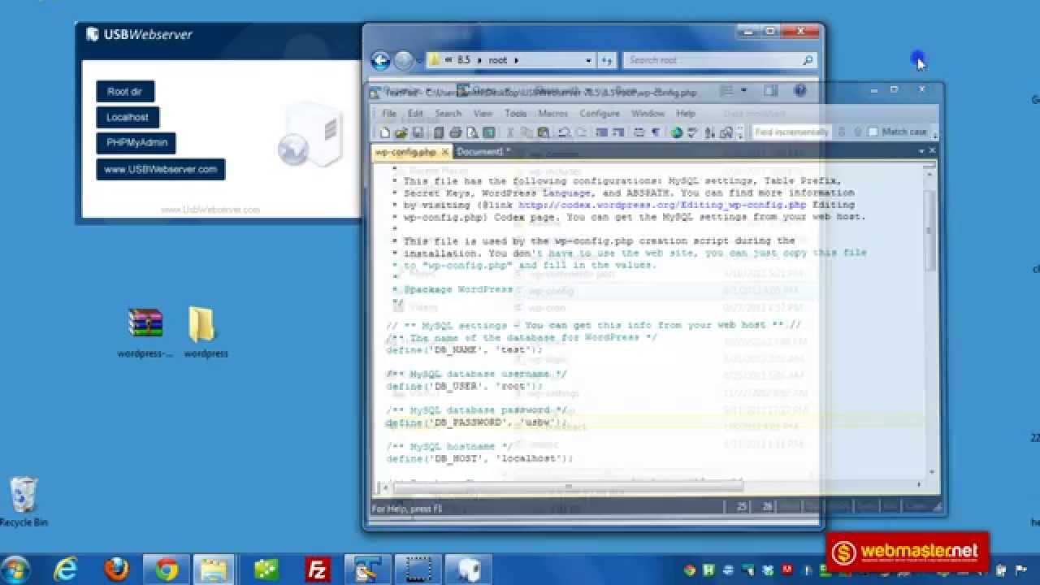The height and width of the screenshot is (585, 1040).
Task: Click the Undo arrow icon in TextPad
Action: coord(563,132)
